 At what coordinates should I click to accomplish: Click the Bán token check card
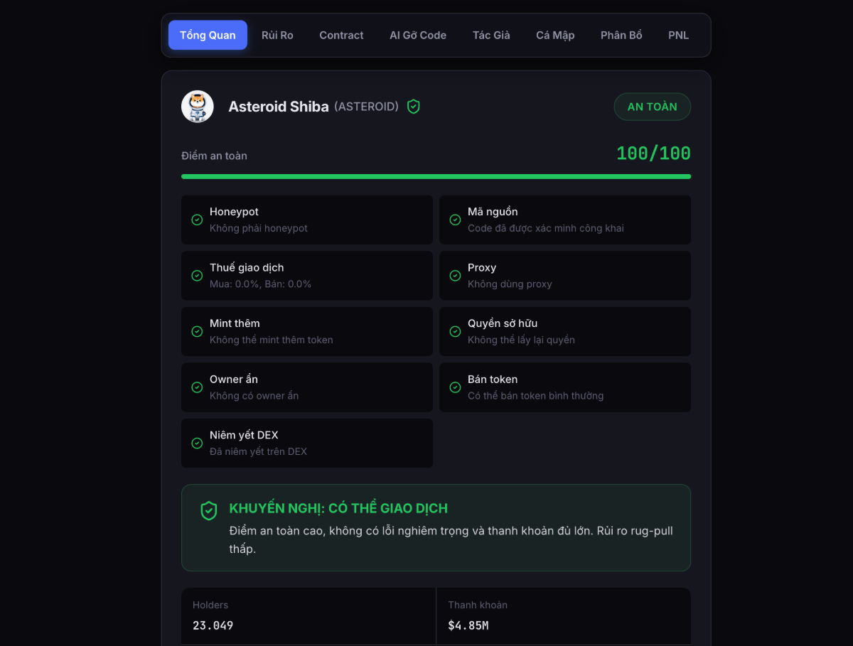[564, 387]
